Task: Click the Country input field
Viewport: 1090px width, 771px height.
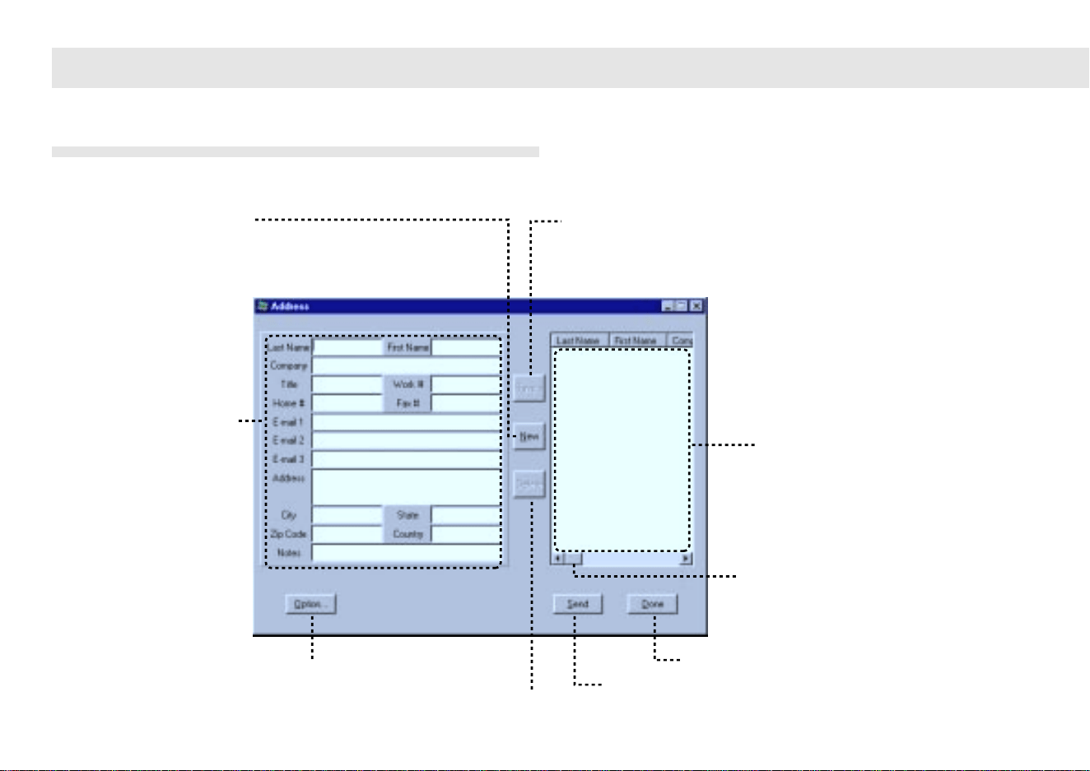Action: (465, 534)
